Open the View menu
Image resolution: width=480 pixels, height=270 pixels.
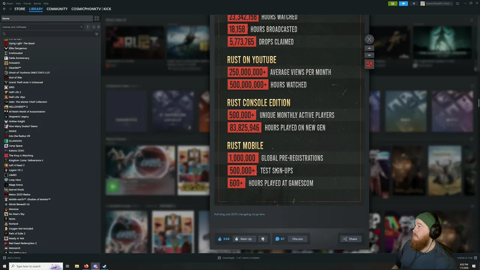coord(18,3)
